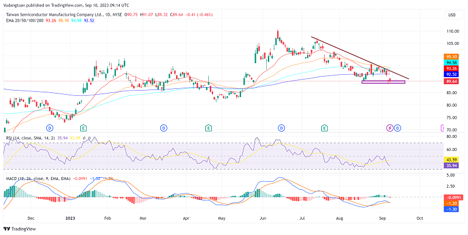Click the orange 95.10 EMA price label
Image resolution: width=468 pixels, height=235 pixels.
click(451, 57)
